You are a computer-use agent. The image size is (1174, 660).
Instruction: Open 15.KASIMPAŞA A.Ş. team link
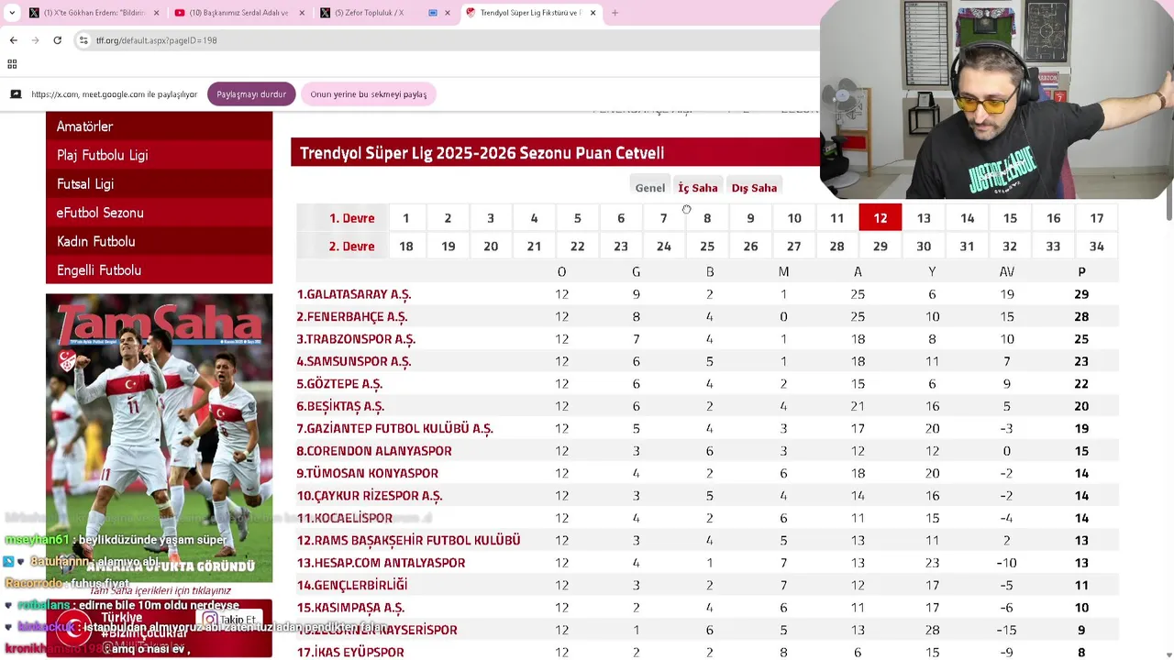point(350,608)
